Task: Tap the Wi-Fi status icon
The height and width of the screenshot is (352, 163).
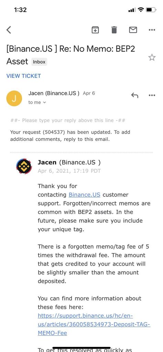Action: (x=141, y=10)
